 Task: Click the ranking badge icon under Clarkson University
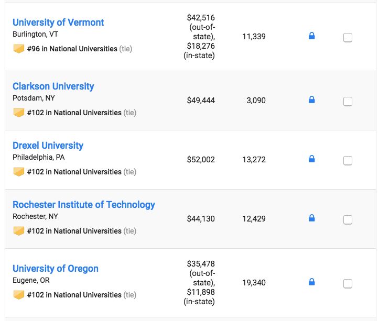click(19, 113)
